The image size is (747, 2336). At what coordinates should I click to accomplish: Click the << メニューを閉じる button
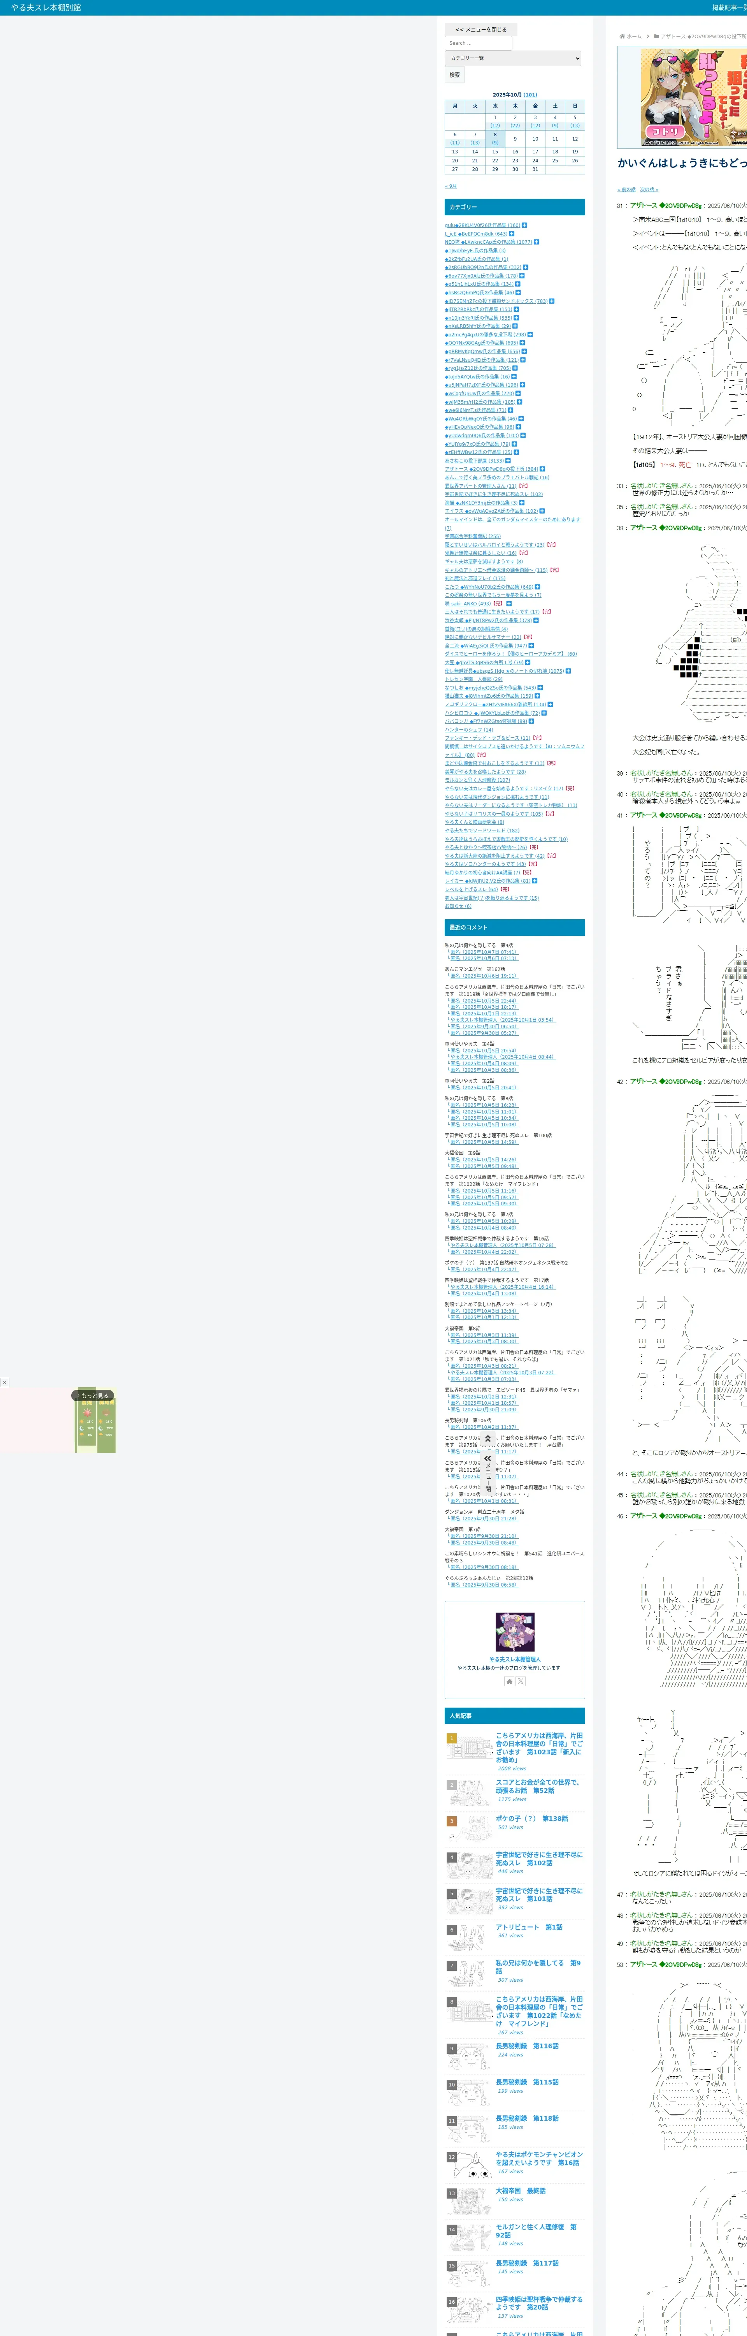coord(480,29)
